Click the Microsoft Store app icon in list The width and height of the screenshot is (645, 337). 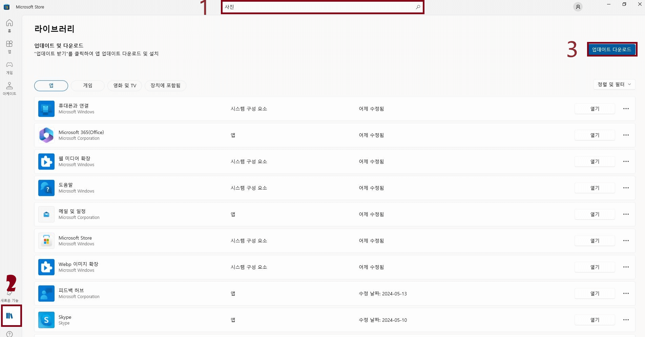click(x=46, y=241)
